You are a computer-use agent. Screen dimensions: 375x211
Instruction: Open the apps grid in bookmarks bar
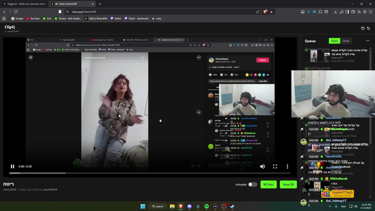pos(4,18)
